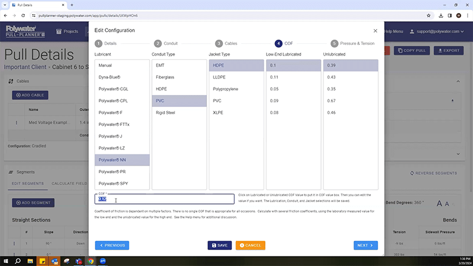Select LLDPE jacket type
The width and height of the screenshot is (473, 266).
pos(237,77)
